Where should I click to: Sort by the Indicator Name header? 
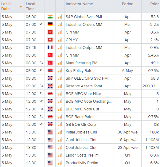tap(79, 4)
